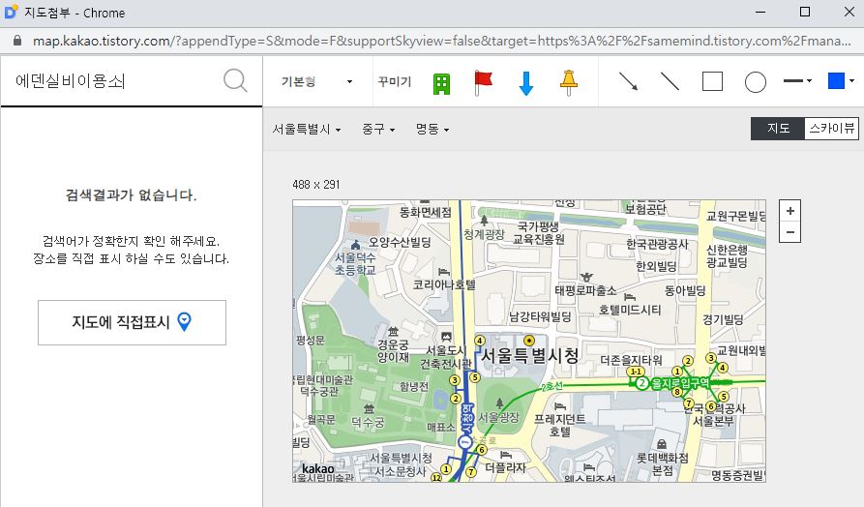Click 남강타워빌딩 label on map

pyautogui.click(x=540, y=316)
